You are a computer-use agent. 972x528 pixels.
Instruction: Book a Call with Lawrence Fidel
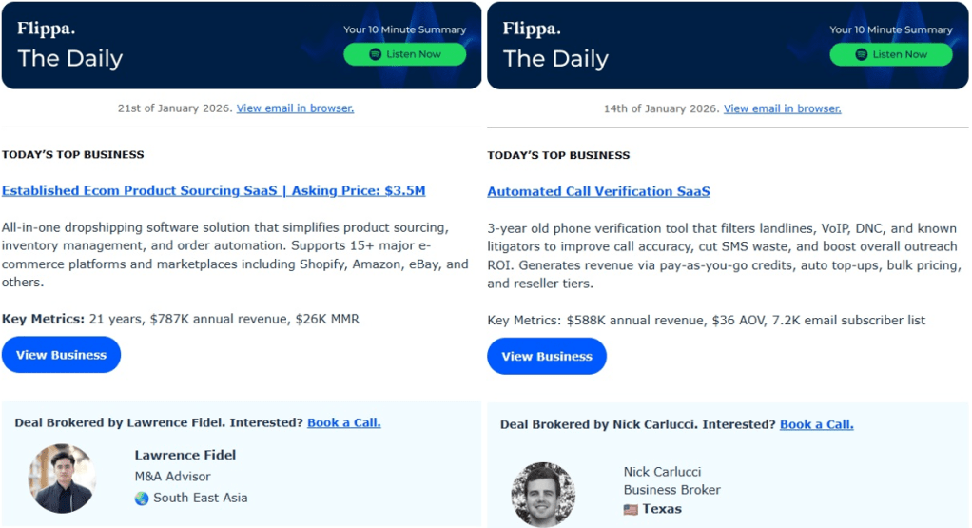click(343, 422)
